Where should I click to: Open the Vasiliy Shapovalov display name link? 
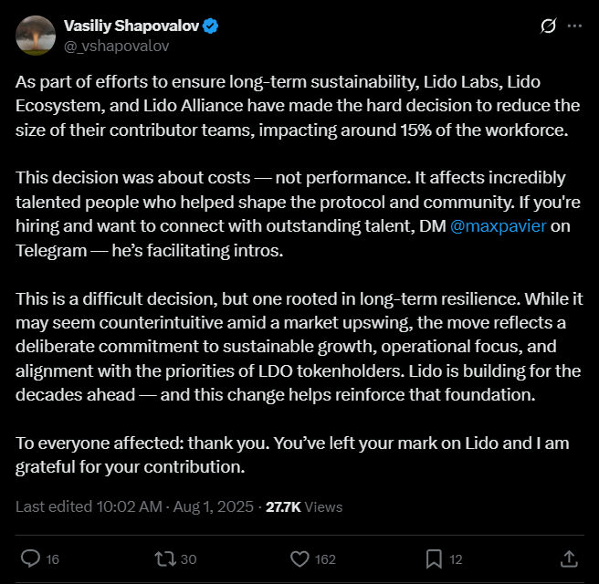coord(131,26)
